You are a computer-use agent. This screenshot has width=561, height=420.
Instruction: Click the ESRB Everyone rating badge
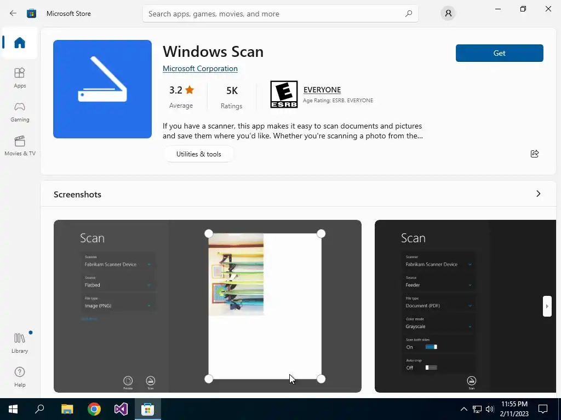click(284, 94)
